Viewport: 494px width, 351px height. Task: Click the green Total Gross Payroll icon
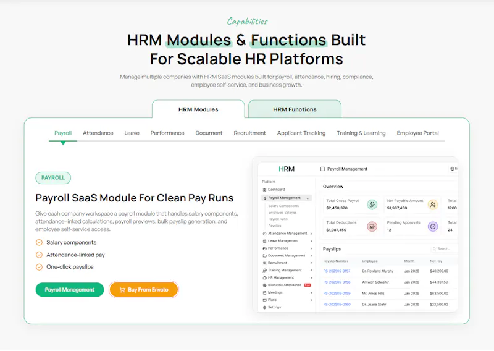tap(372, 205)
